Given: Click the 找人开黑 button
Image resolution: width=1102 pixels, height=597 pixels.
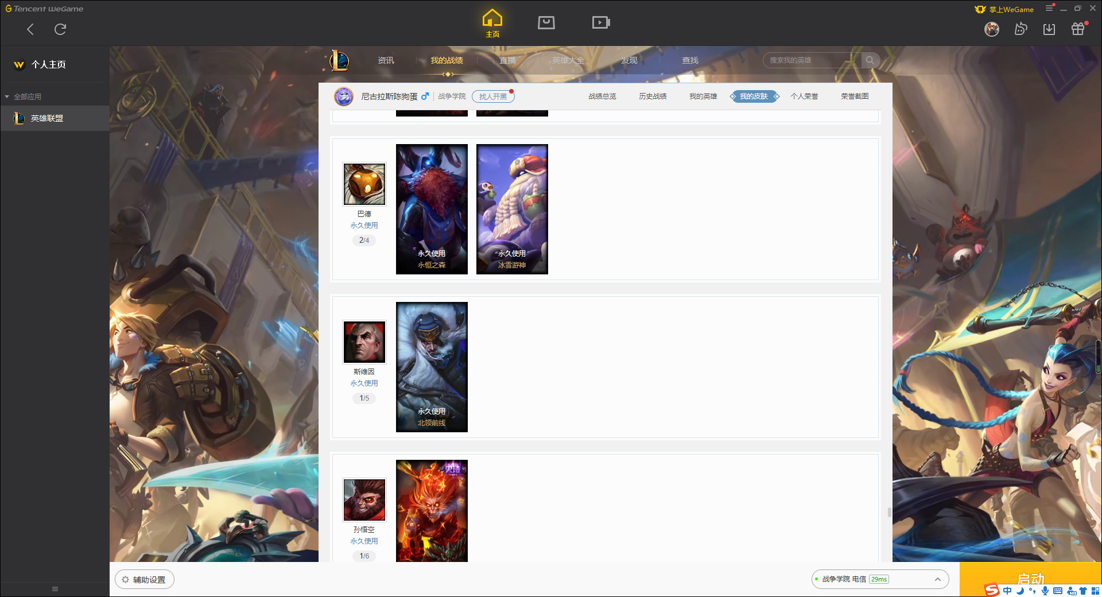Looking at the screenshot, I should (493, 96).
